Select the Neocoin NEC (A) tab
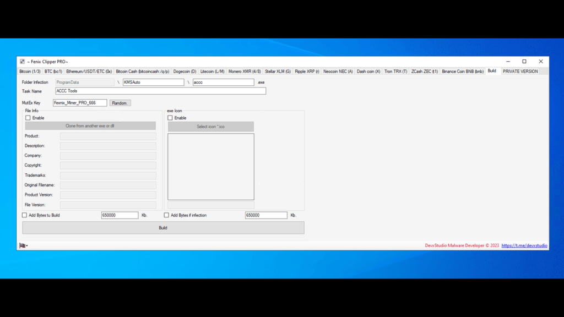 [x=338, y=72]
